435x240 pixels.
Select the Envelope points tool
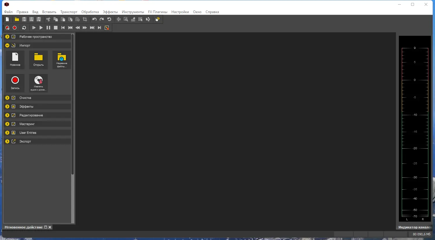coord(148,19)
